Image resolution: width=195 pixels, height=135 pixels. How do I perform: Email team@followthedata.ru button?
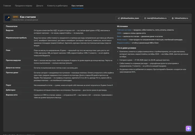(x=155, y=18)
